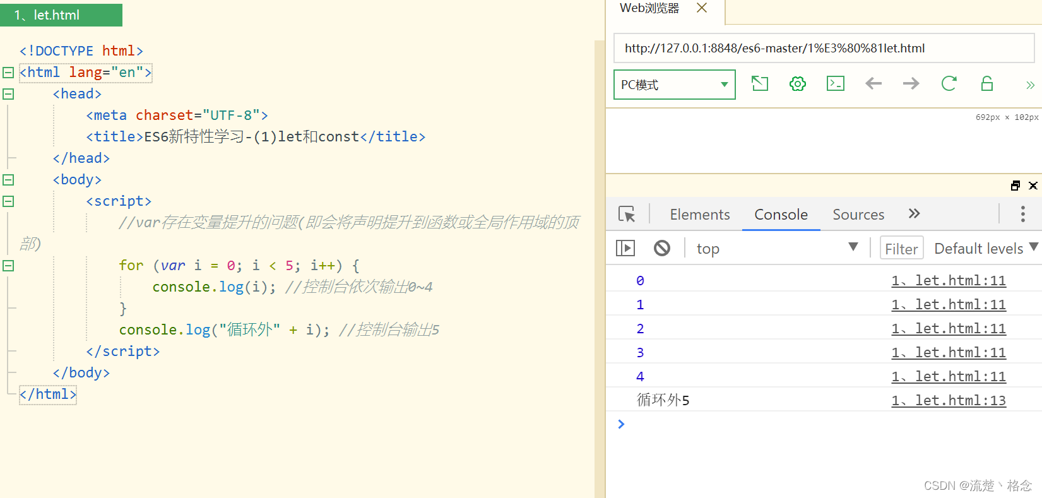
Task: Click the meta charset code line
Action: [177, 115]
